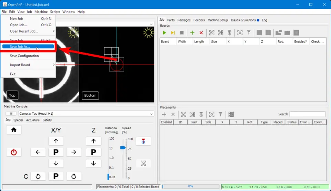
Task: Jog X axis left with arrow button
Action: click(38, 152)
